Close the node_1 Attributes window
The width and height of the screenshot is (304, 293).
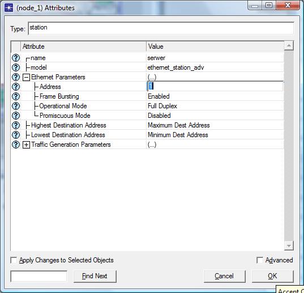[288, 6]
